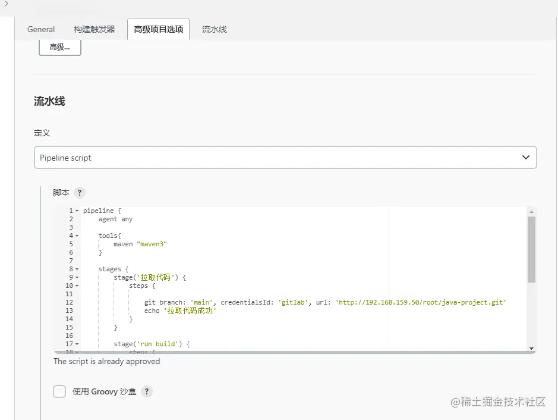Switch to the 构建触发器 tab
The width and height of the screenshot is (558, 420).
pos(94,29)
